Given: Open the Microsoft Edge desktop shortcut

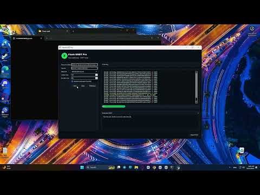Looking at the screenshot, I should [x=5, y=71].
